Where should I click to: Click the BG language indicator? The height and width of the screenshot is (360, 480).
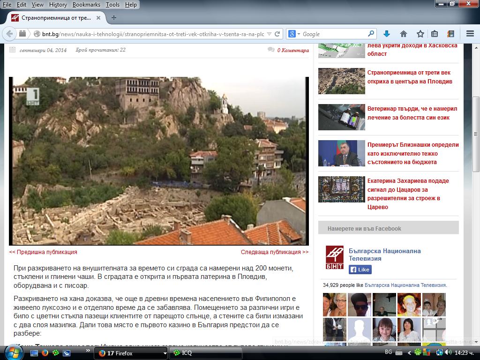click(389, 352)
